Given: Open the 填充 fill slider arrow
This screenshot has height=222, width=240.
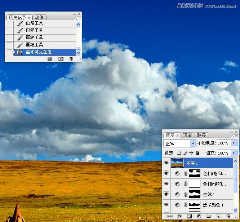Looking at the screenshot, I should coord(234,153).
